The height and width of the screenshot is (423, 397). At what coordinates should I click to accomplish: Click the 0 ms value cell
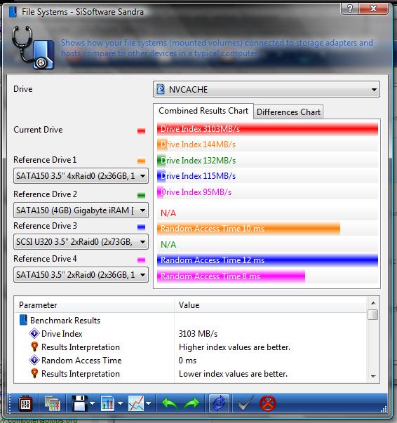click(x=187, y=361)
